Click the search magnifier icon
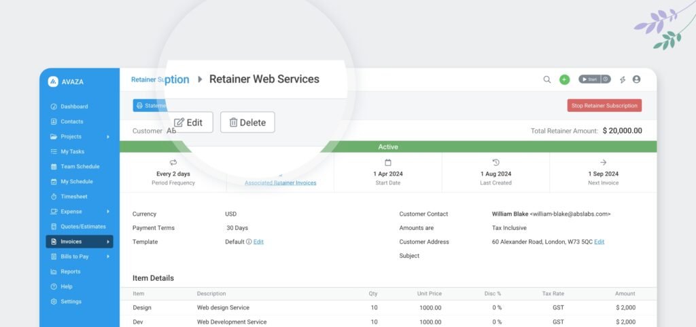The width and height of the screenshot is (696, 327). [547, 79]
